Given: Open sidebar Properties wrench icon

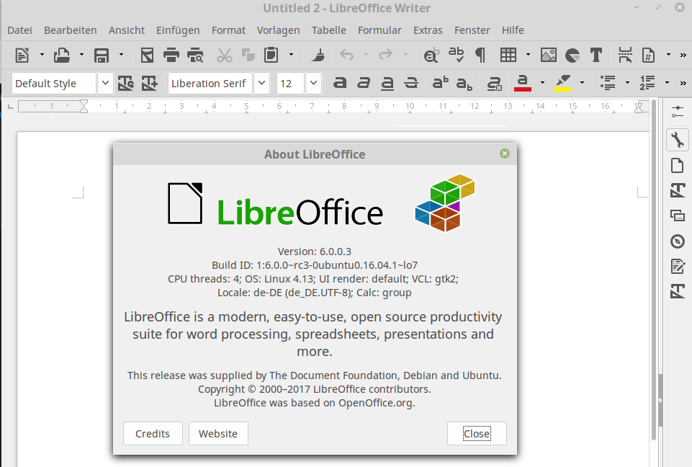Looking at the screenshot, I should click(x=678, y=140).
